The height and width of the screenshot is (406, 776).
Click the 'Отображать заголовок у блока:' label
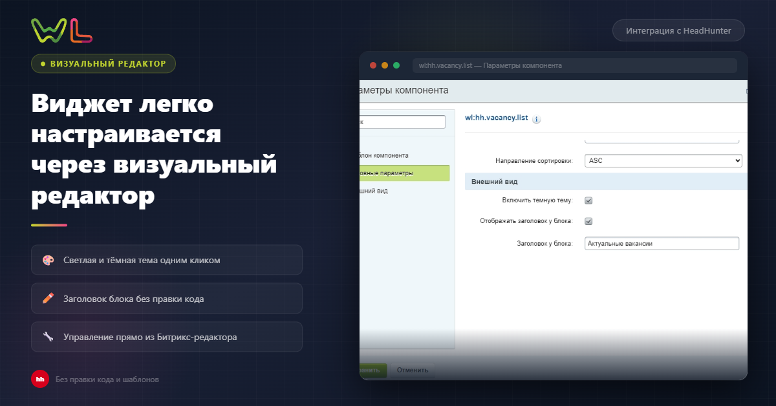pyautogui.click(x=526, y=221)
